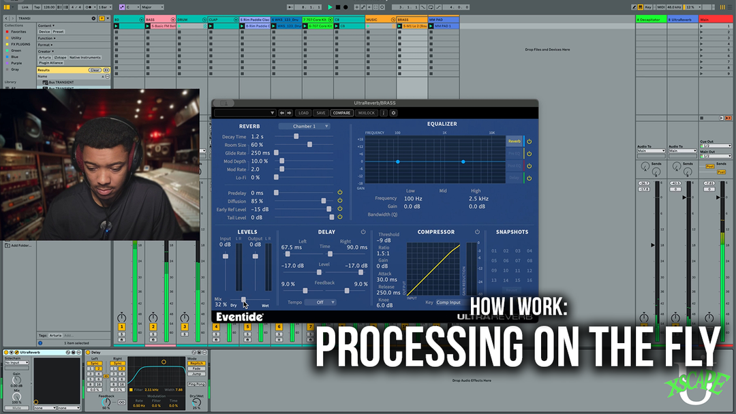736x414 pixels.
Task: Open the Chamber 1 reverb type dropdown
Action: pyautogui.click(x=304, y=126)
